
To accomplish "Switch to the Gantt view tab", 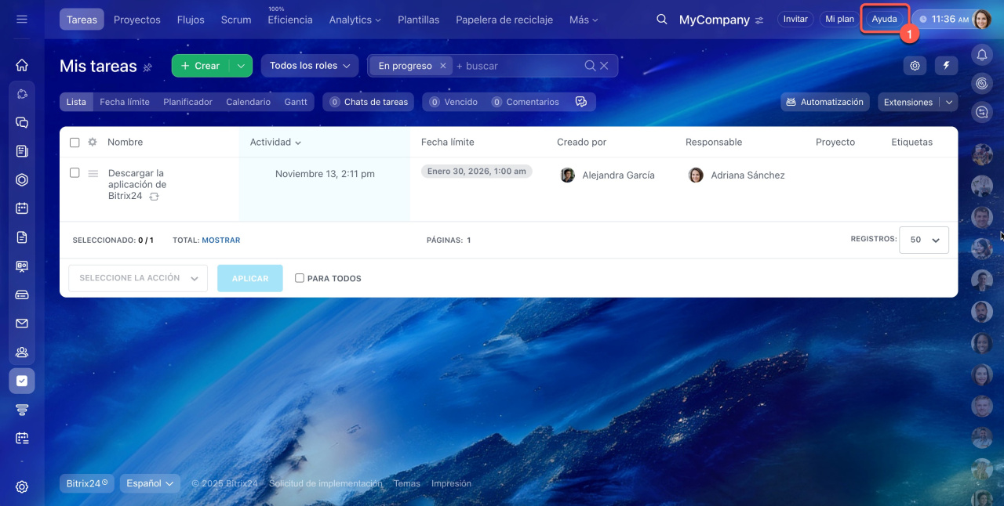I will (x=296, y=102).
